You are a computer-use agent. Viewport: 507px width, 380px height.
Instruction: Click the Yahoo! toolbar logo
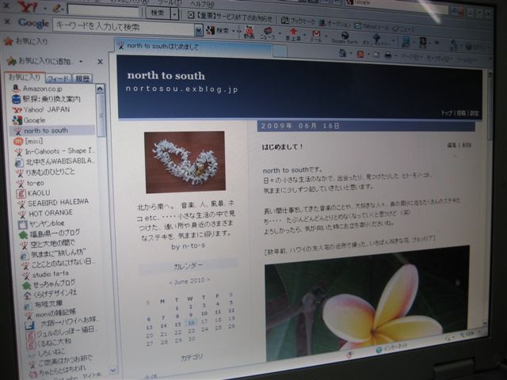click(28, 6)
